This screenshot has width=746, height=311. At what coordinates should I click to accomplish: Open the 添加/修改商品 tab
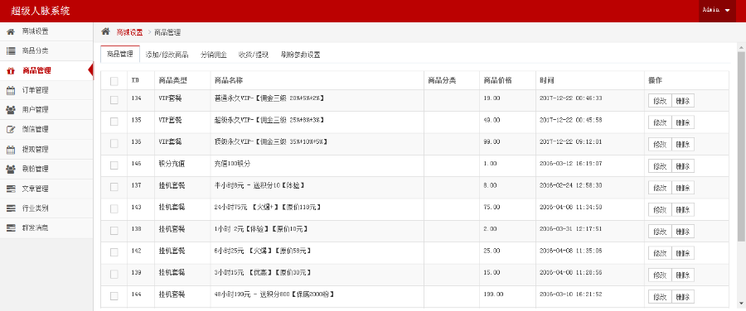point(167,55)
